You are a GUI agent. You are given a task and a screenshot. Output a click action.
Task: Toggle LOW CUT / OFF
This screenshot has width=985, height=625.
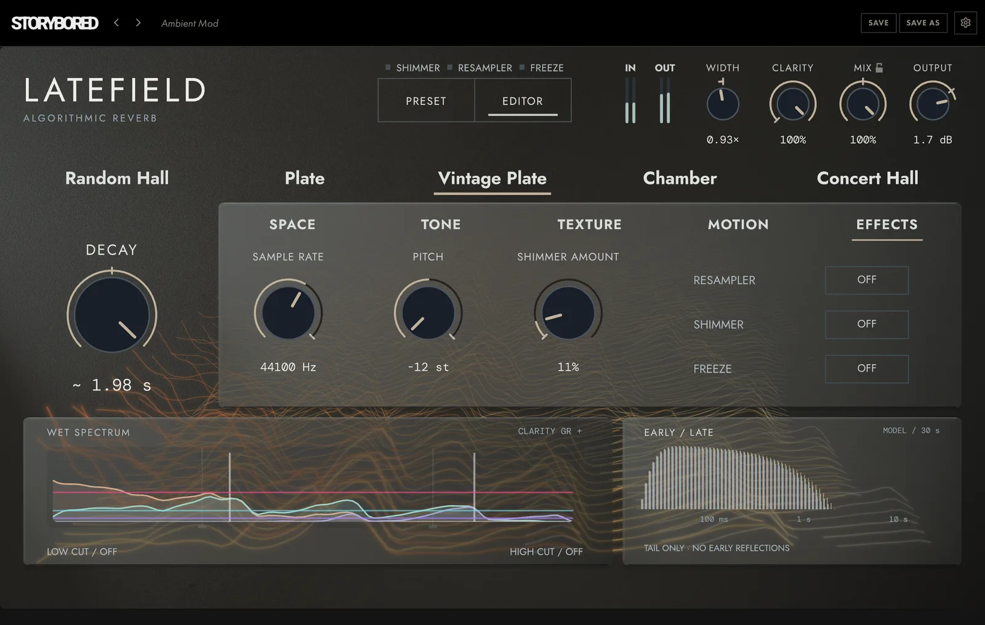coord(82,552)
